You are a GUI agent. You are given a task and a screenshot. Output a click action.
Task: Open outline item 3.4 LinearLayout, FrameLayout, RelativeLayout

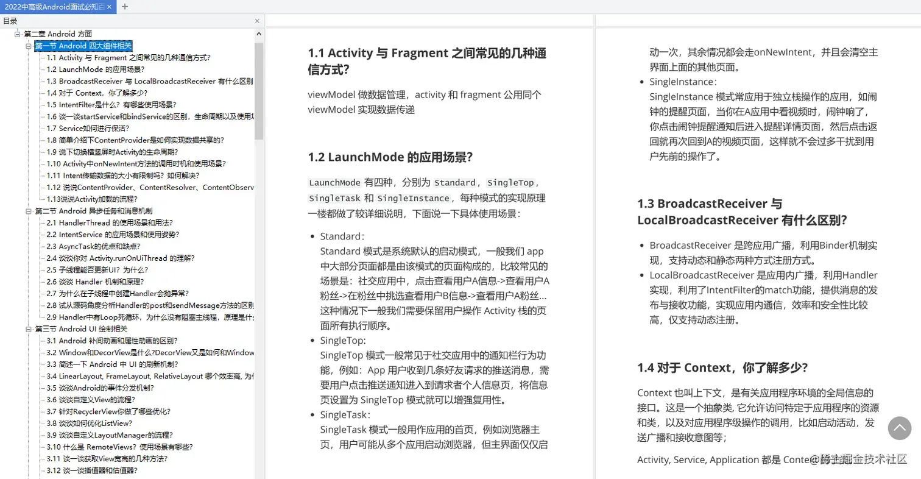pyautogui.click(x=150, y=376)
